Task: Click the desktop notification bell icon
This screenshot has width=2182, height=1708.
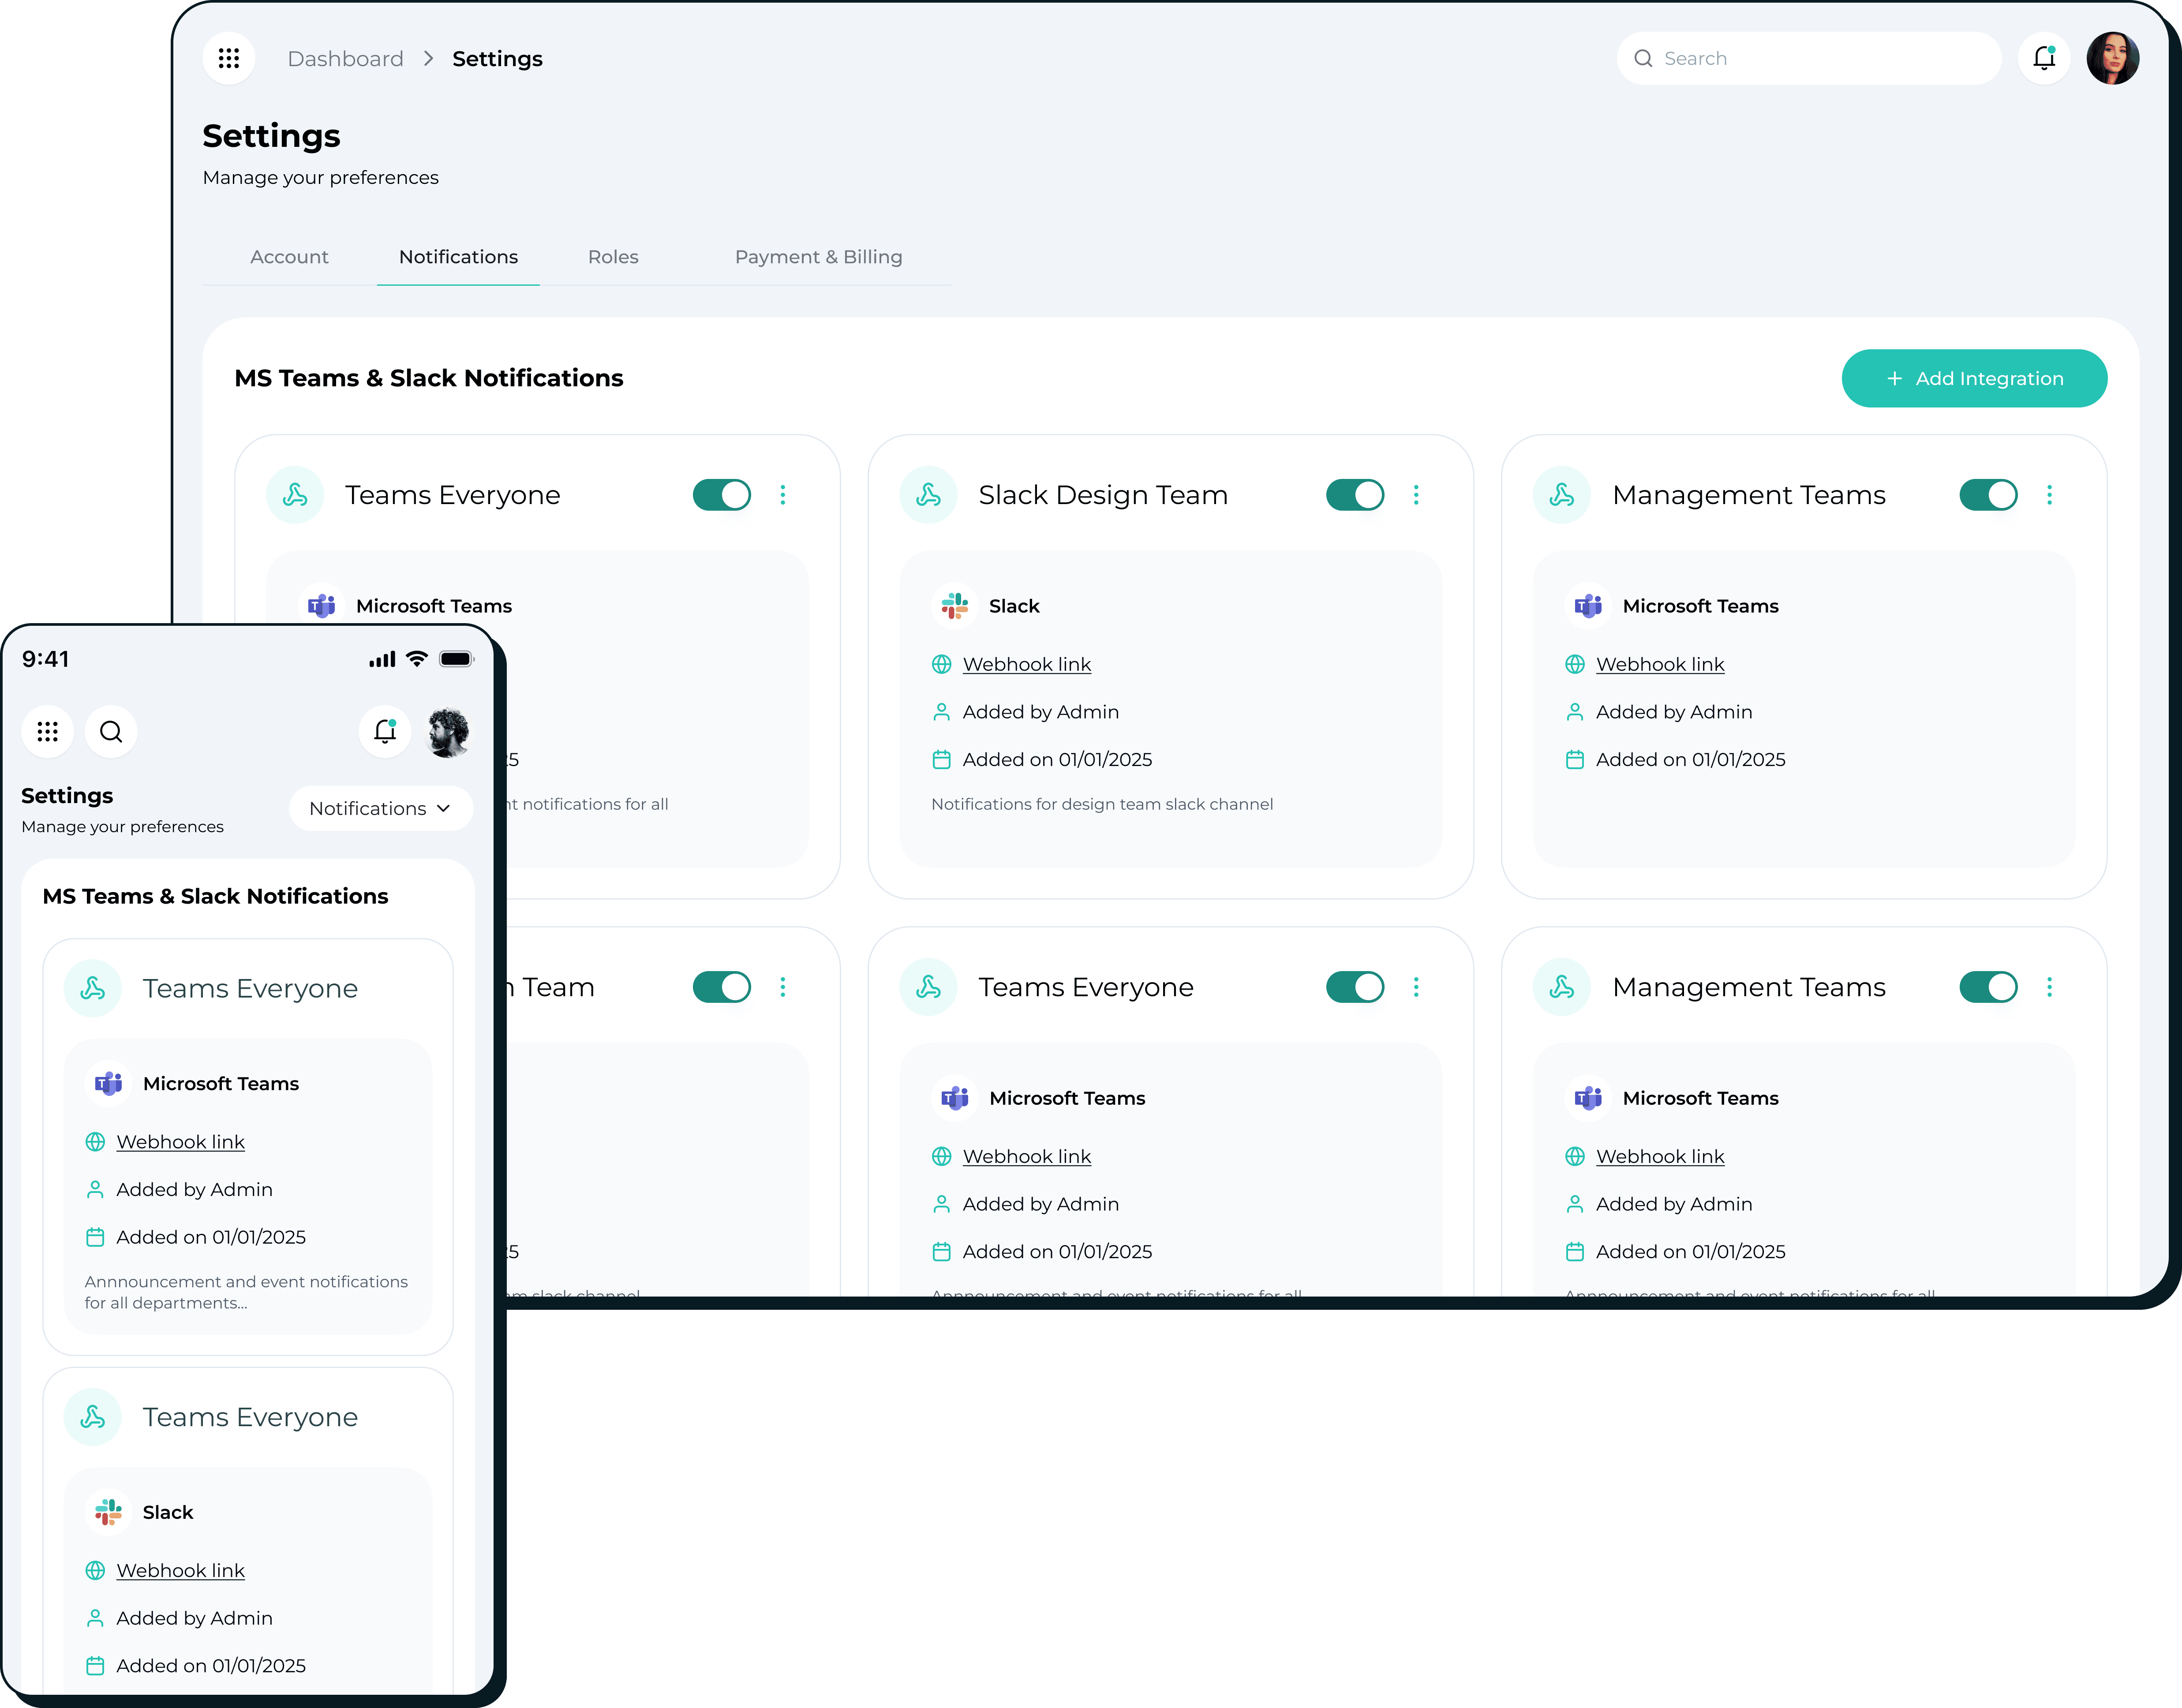Action: (x=2043, y=58)
